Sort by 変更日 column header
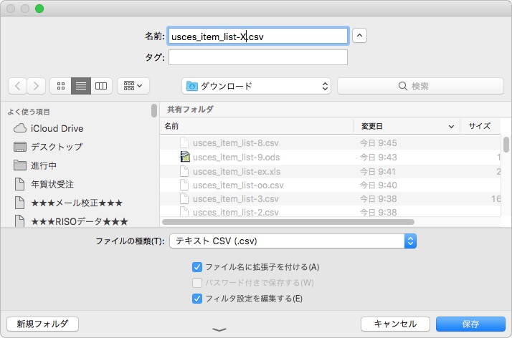The width and height of the screenshot is (512, 338). pyautogui.click(x=406, y=126)
